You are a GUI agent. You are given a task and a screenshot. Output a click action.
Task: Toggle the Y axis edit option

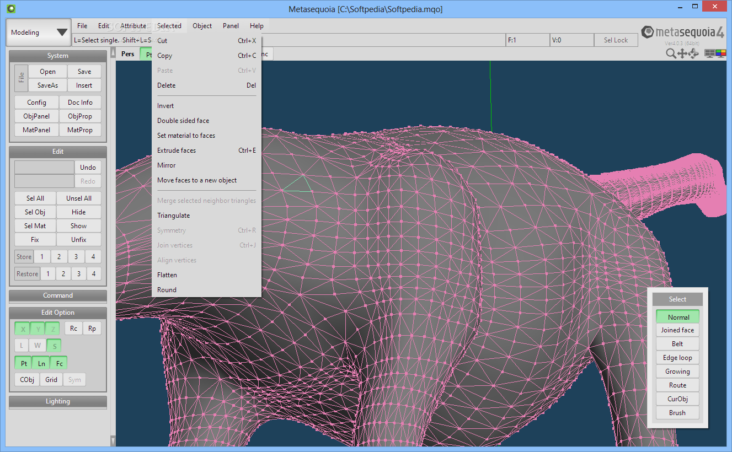click(x=38, y=330)
